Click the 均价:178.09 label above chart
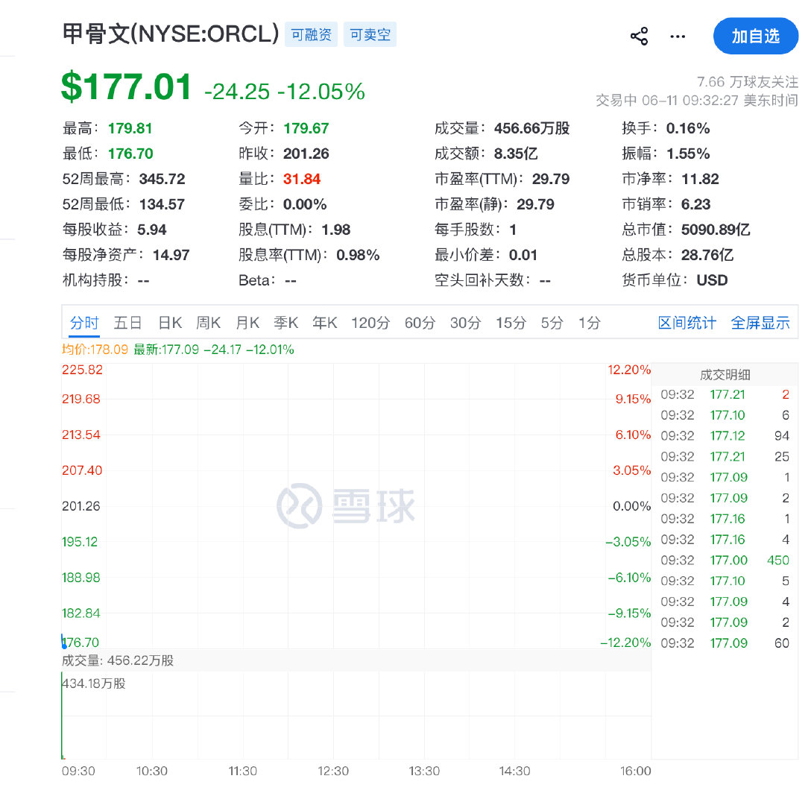Image resolution: width=811 pixels, height=805 pixels. click(95, 350)
